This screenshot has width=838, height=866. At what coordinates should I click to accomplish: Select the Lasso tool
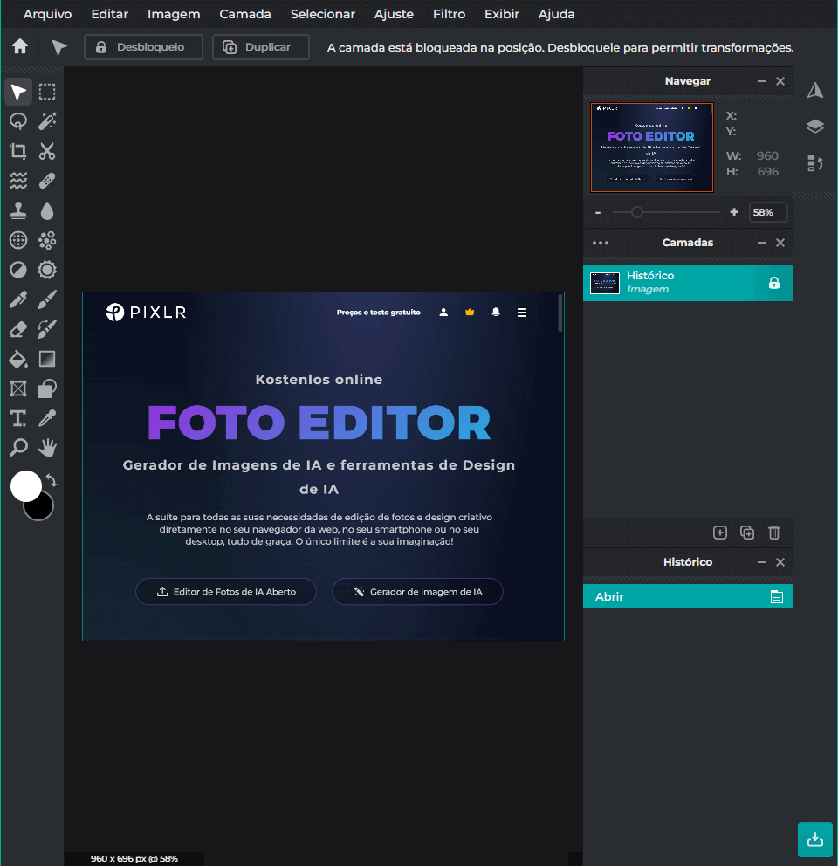[18, 121]
